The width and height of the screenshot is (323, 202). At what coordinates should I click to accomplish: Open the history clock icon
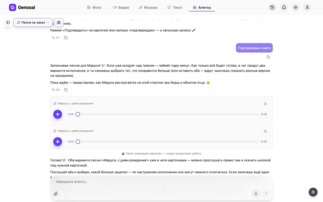tap(272, 8)
